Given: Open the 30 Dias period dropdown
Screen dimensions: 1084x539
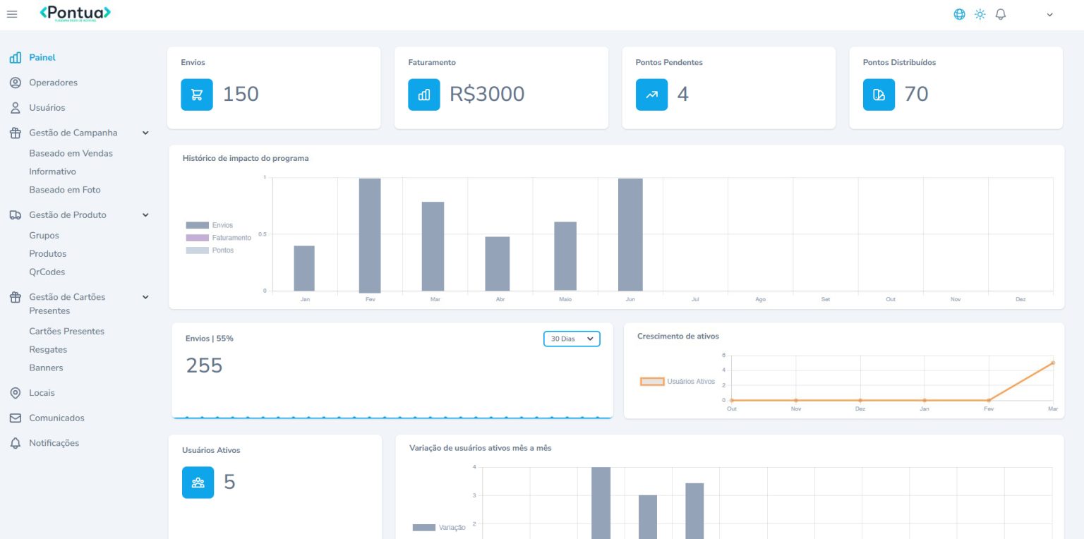Looking at the screenshot, I should pyautogui.click(x=572, y=339).
